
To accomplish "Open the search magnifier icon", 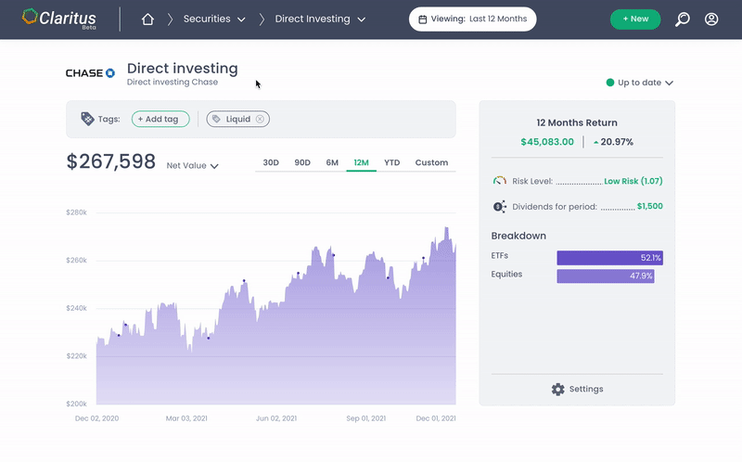I will (x=682, y=19).
